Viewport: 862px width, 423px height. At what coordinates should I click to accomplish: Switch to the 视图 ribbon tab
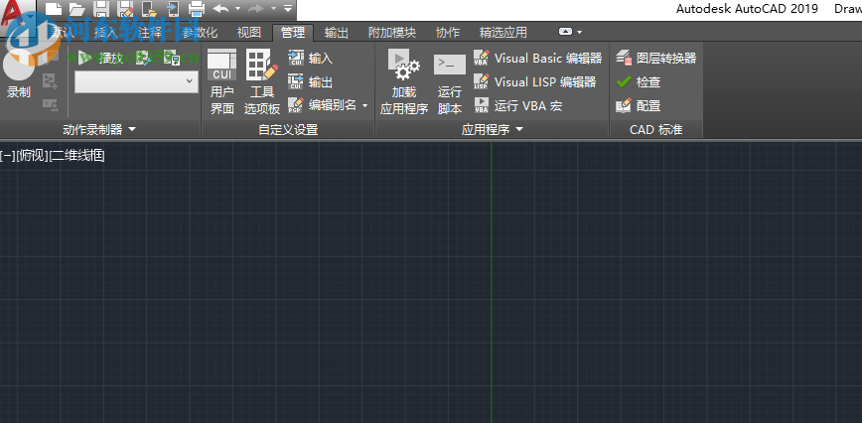(249, 33)
